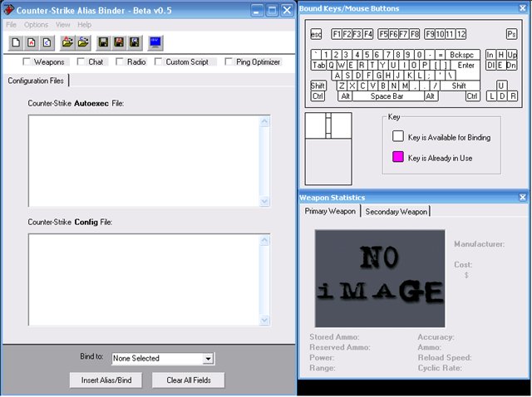
Task: Switch to the Primary Weapon tab
Action: pos(330,211)
